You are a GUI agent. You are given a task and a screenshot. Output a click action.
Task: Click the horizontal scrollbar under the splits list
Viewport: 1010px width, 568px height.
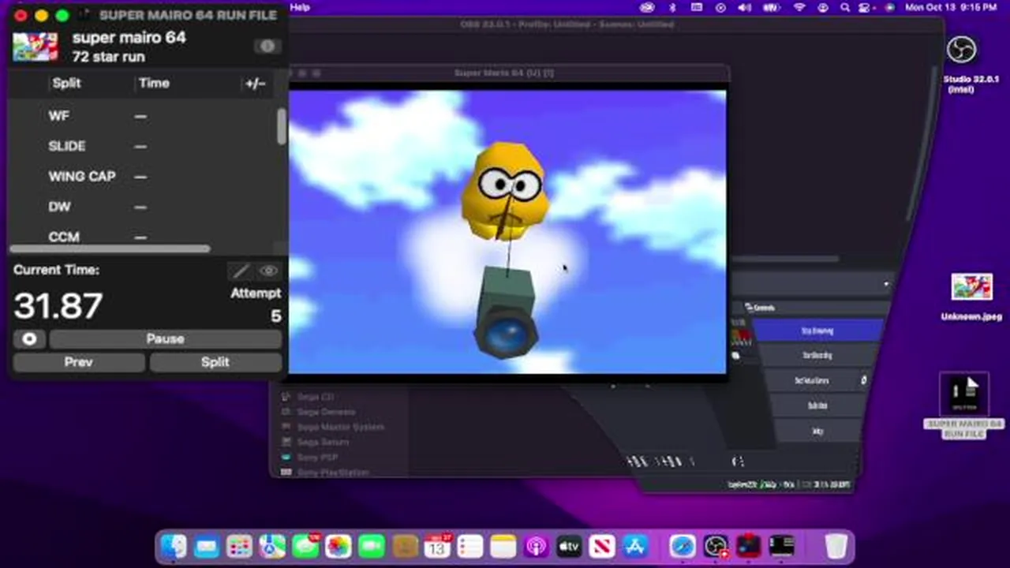pos(110,249)
